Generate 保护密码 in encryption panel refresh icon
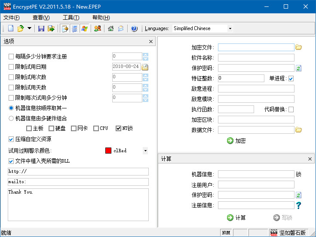The width and height of the screenshot is (316, 237). [298, 68]
